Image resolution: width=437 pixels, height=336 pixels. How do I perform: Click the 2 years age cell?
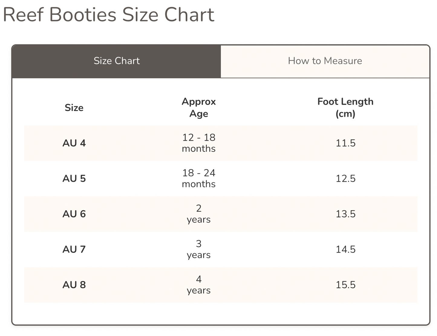198,214
